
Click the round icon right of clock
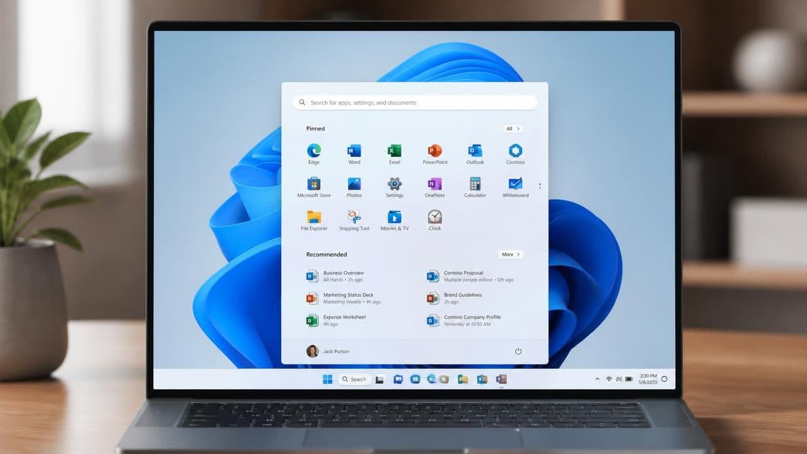(664, 379)
